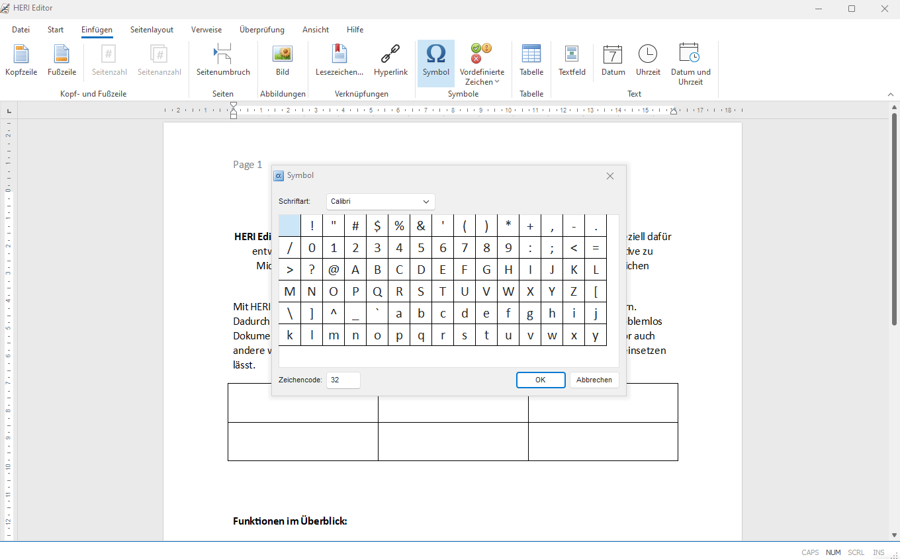Insert a Hyperlink from the ribbon
The height and width of the screenshot is (559, 900).
[390, 61]
